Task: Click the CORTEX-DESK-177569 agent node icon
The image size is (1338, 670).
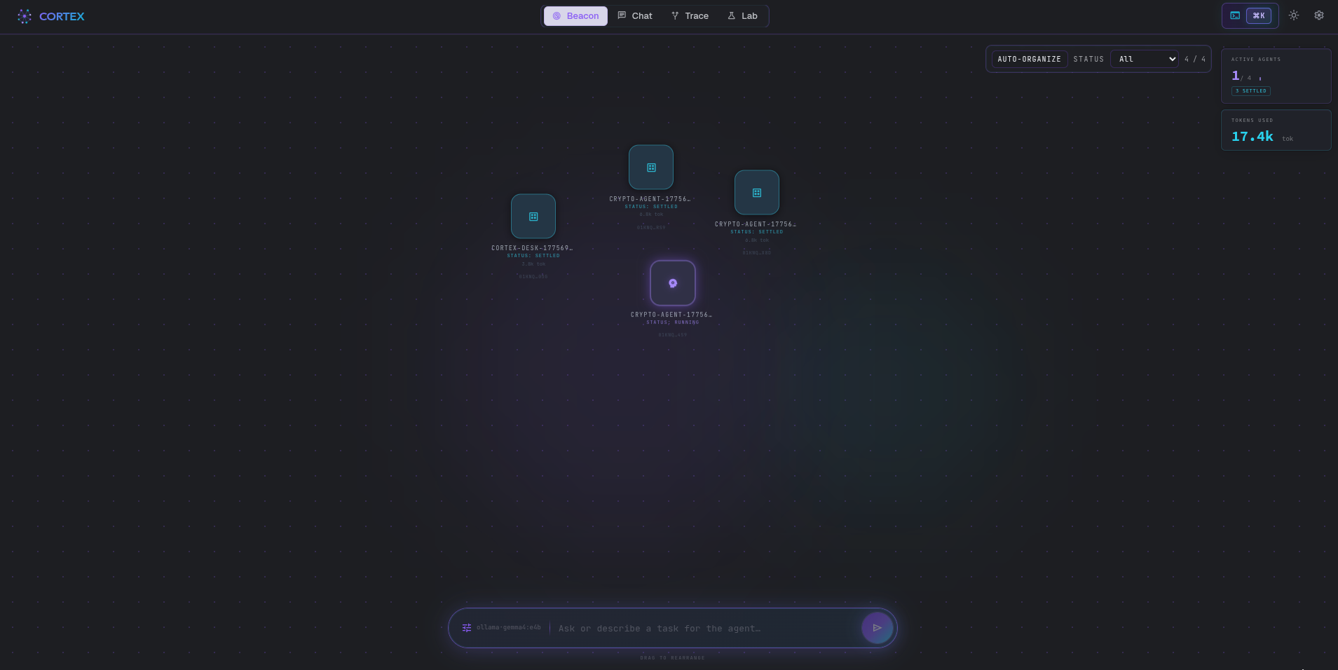Action: point(533,216)
